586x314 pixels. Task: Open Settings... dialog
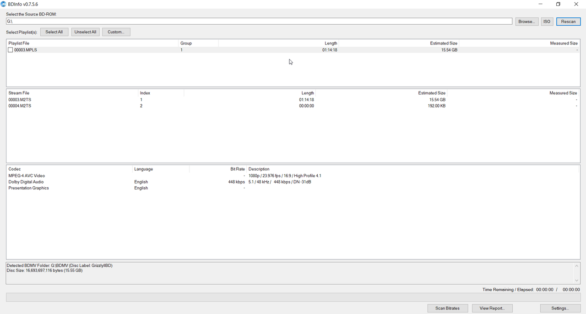pos(560,308)
